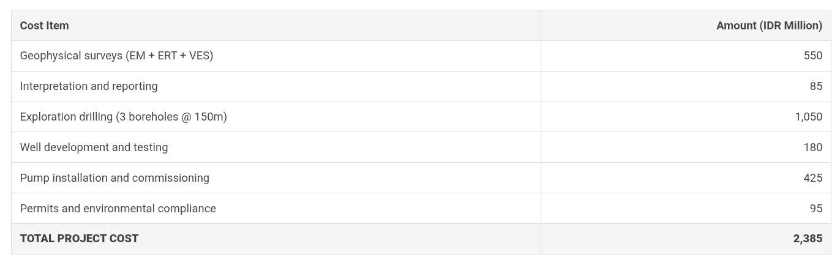This screenshot has width=840, height=260.
Task: Click the Cost Item column header
Action: (x=45, y=26)
